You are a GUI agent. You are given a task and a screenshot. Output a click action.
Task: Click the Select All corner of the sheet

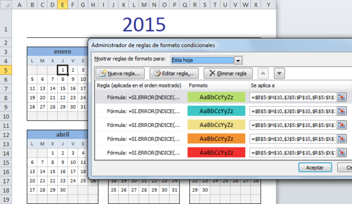click(x=6, y=5)
